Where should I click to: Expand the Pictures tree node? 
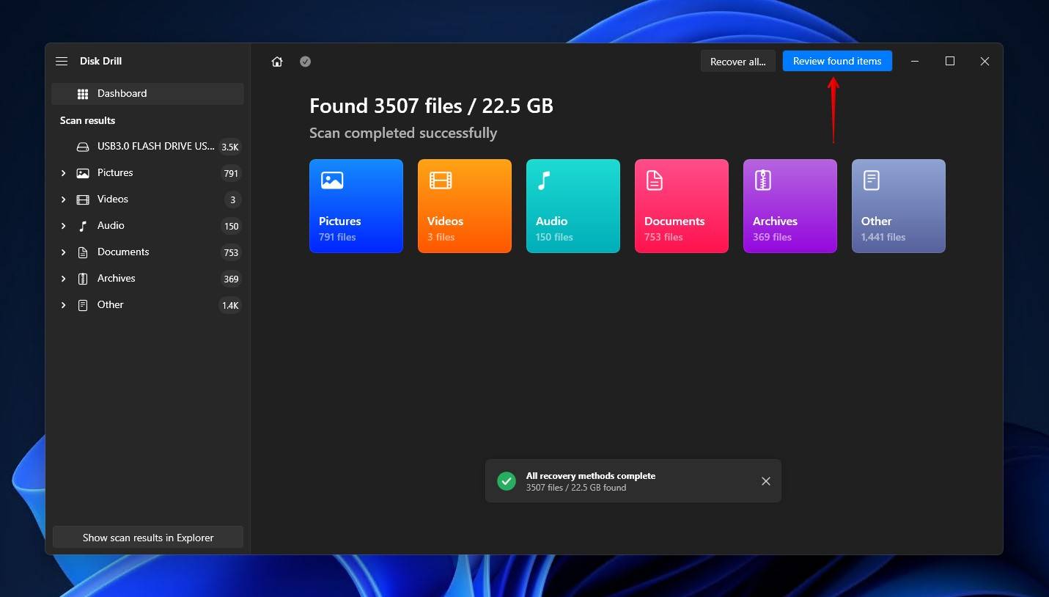tap(63, 173)
